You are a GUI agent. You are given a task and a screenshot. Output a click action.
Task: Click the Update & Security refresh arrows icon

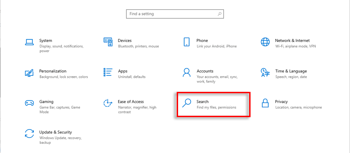[x=29, y=134]
